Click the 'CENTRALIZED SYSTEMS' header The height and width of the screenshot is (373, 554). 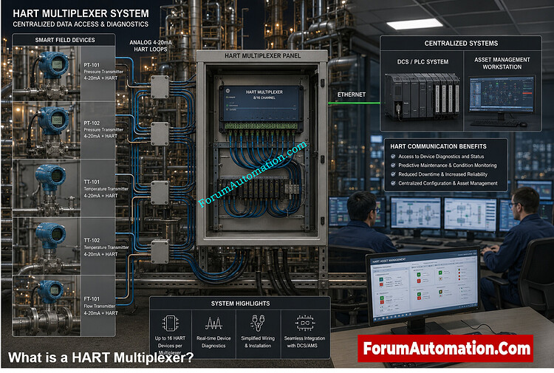tap(461, 43)
